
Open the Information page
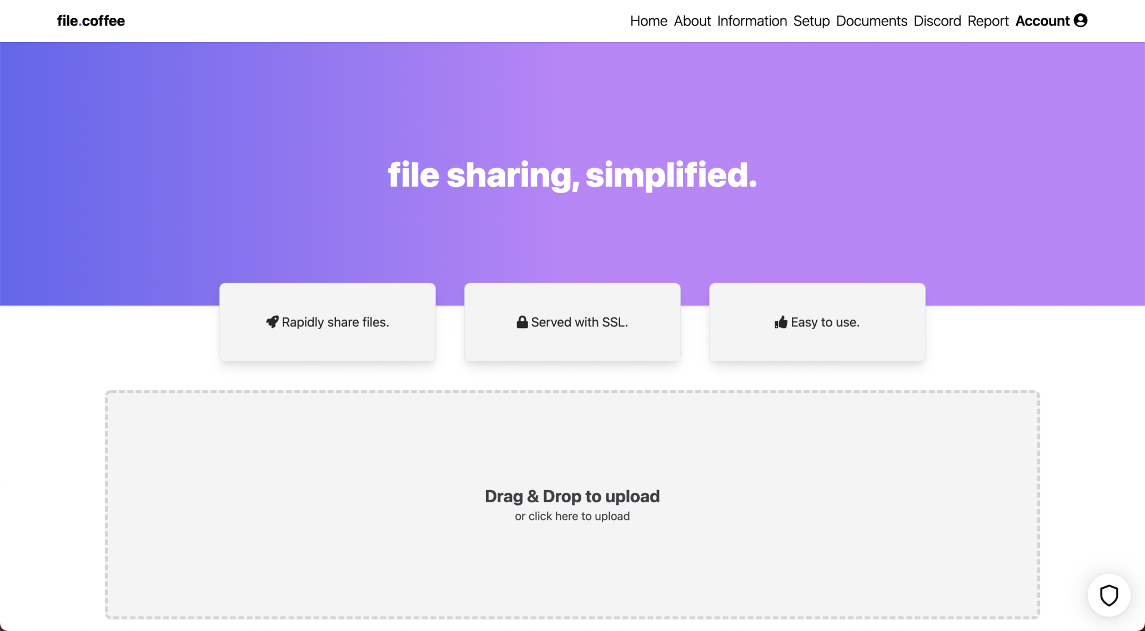[752, 21]
